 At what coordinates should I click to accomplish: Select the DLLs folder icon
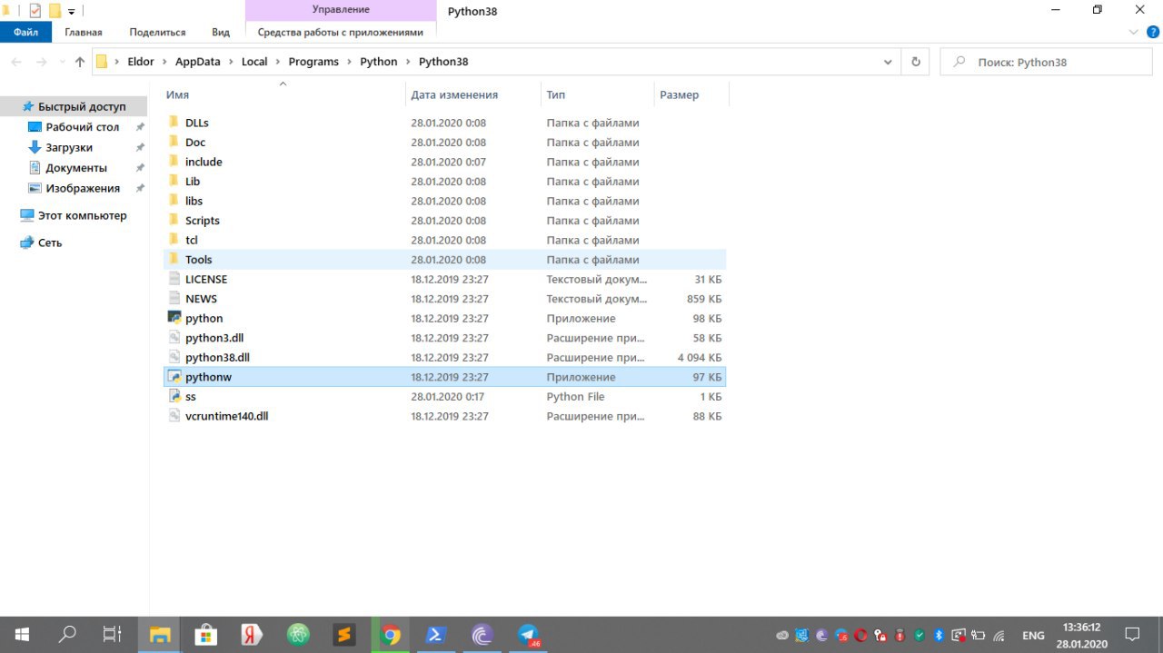174,122
